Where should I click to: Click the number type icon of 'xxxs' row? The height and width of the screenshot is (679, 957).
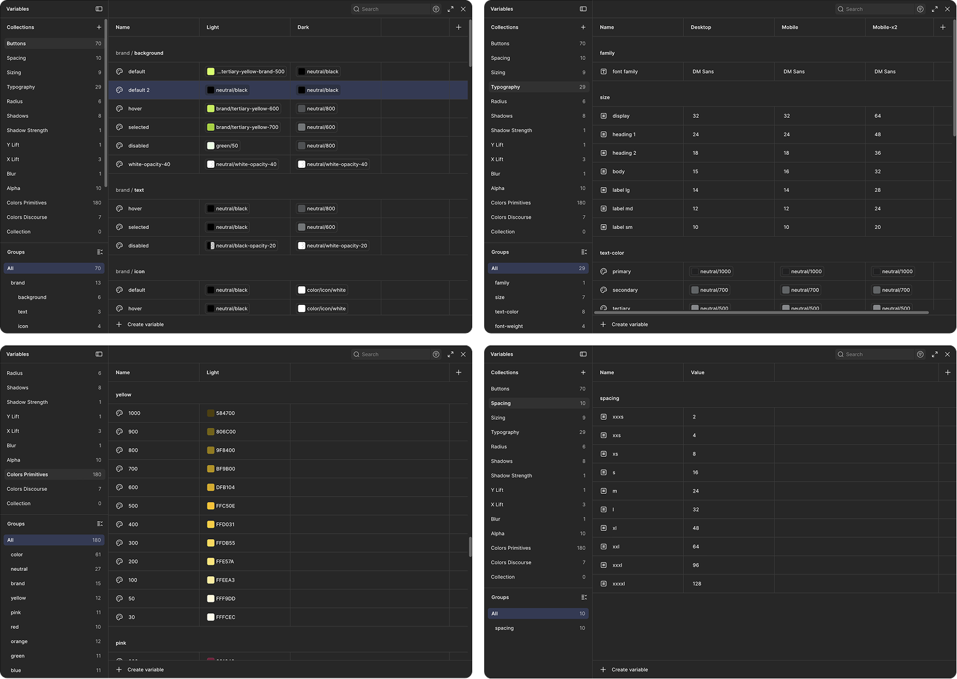(604, 417)
